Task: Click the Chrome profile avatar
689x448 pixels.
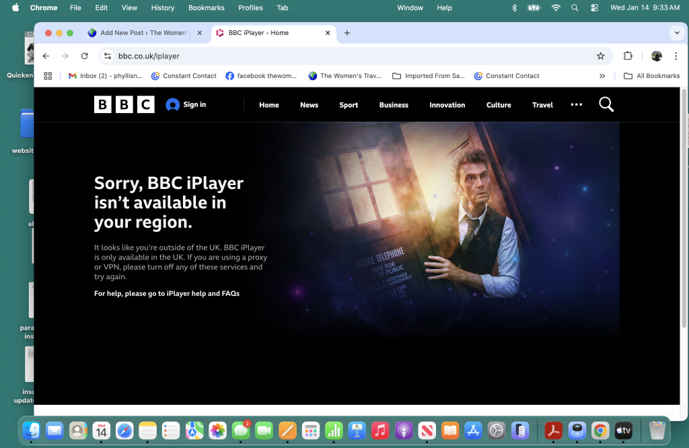Action: [657, 56]
